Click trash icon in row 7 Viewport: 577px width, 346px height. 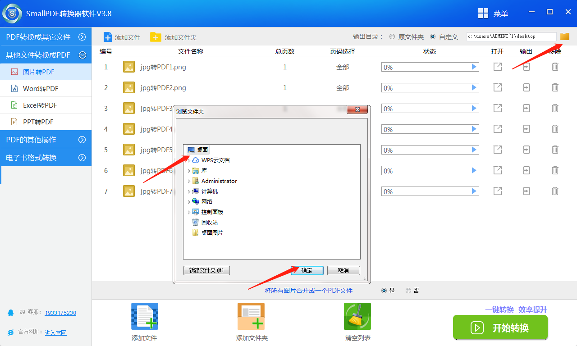coord(555,191)
